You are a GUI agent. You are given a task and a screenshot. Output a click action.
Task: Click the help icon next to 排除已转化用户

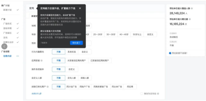48,87
